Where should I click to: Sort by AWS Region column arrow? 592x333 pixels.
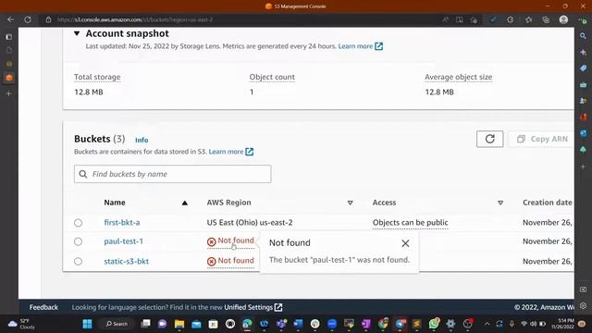pos(350,203)
